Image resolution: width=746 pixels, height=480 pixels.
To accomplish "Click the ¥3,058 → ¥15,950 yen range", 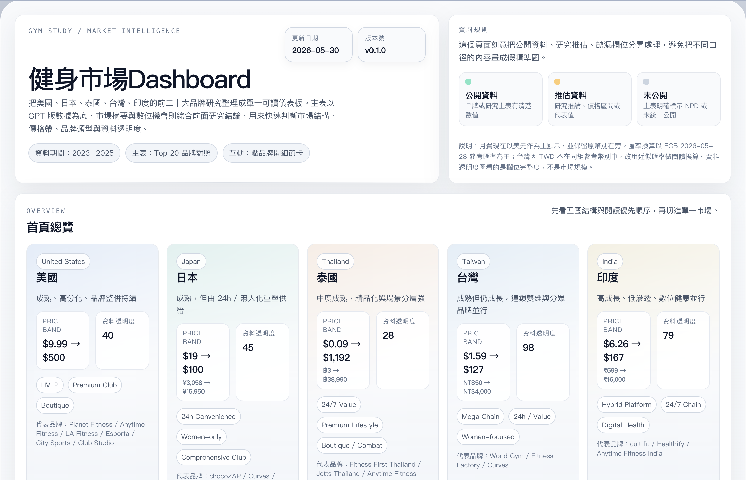I will (197, 387).
